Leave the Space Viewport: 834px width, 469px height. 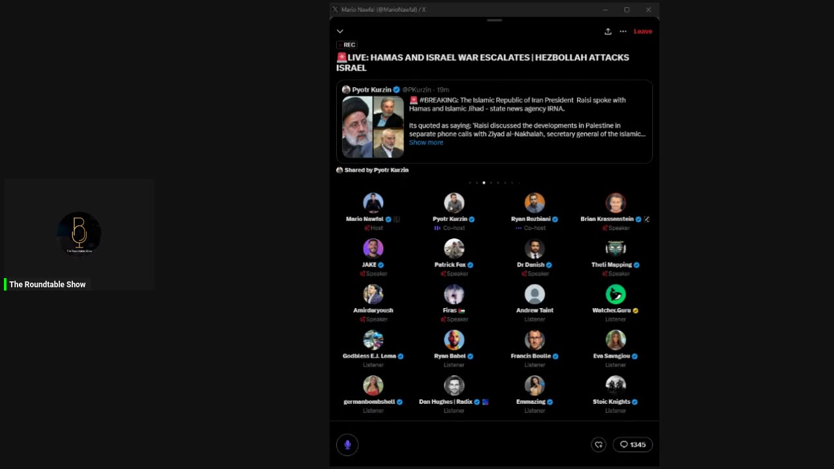tap(642, 31)
